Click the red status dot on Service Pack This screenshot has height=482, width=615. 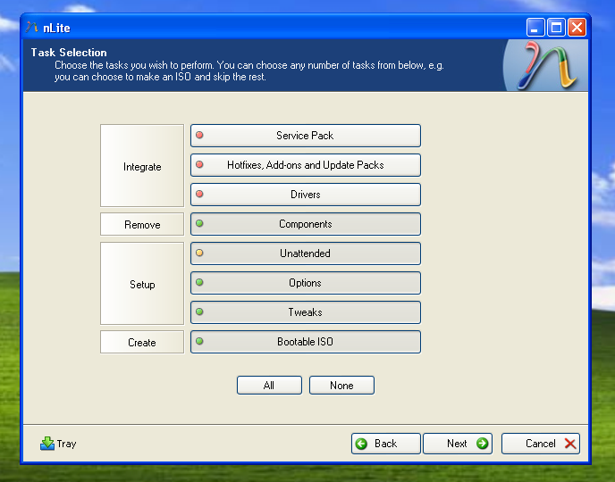[199, 136]
